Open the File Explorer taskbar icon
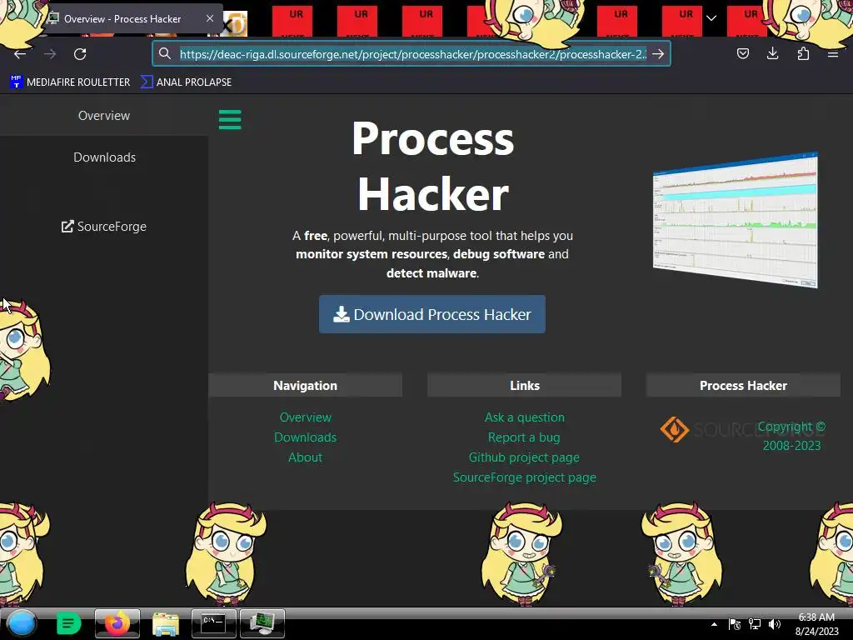The height and width of the screenshot is (640, 853). 166,623
